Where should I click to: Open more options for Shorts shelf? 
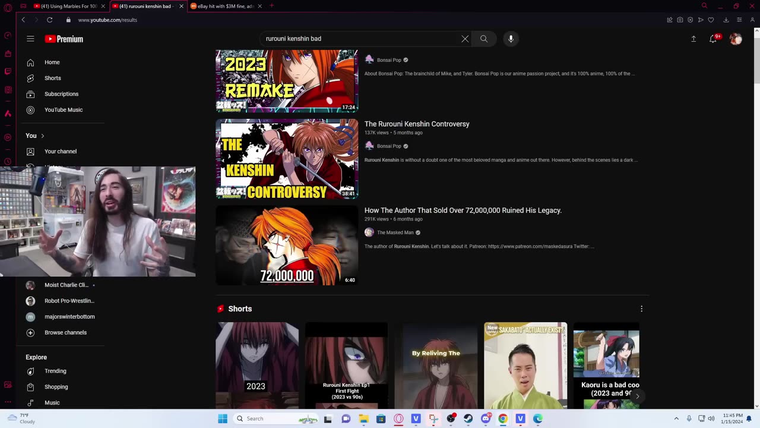click(x=641, y=309)
